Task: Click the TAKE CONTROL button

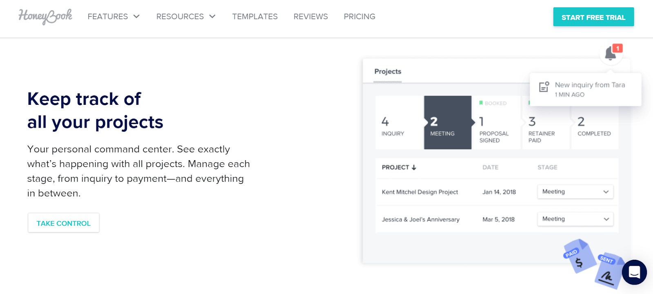Action: click(64, 223)
